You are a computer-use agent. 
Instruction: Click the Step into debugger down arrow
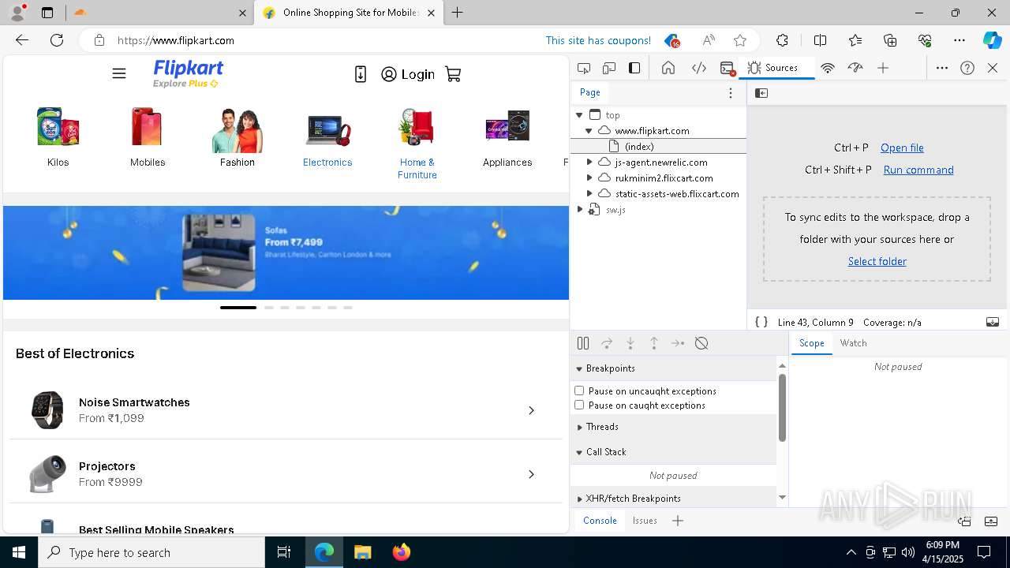pyautogui.click(x=630, y=343)
